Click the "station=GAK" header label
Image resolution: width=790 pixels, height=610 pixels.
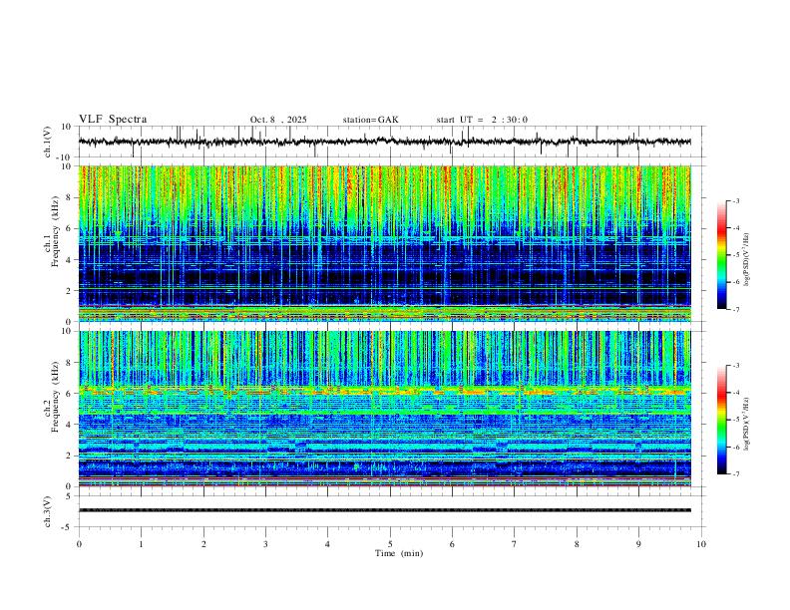tap(370, 120)
